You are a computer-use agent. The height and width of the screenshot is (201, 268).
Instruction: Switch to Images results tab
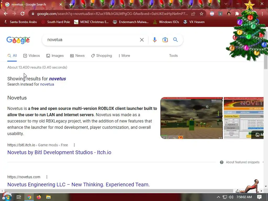[55, 56]
